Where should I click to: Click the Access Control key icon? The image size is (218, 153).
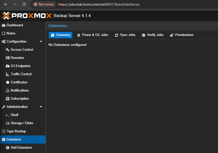coord(7,50)
